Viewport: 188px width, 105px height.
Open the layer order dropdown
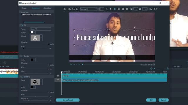click(156, 9)
